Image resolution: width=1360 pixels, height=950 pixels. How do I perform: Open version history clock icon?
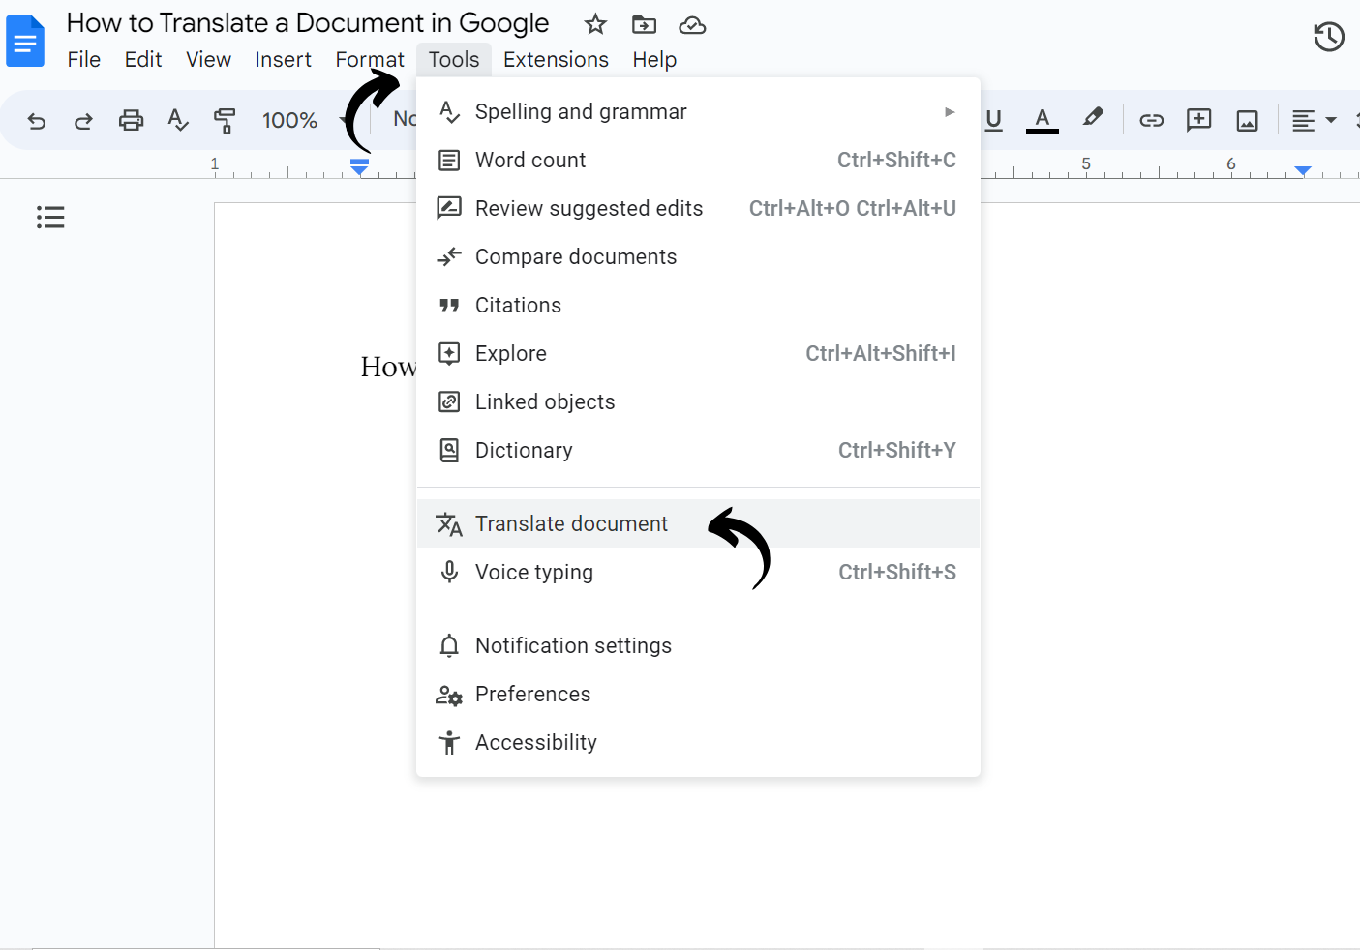coord(1329,37)
